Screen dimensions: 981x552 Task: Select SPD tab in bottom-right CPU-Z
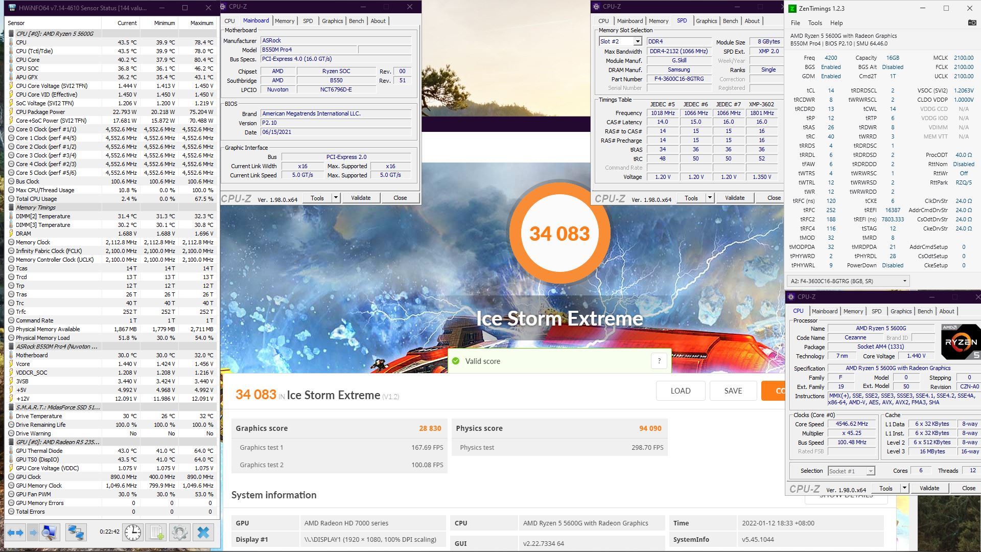point(876,311)
